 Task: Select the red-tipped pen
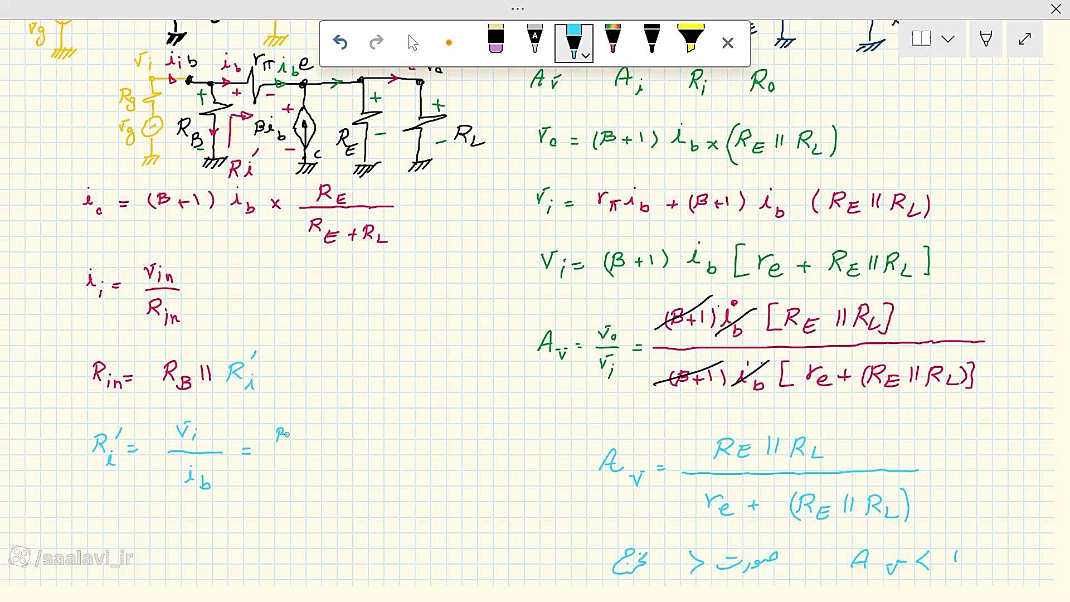(612, 40)
